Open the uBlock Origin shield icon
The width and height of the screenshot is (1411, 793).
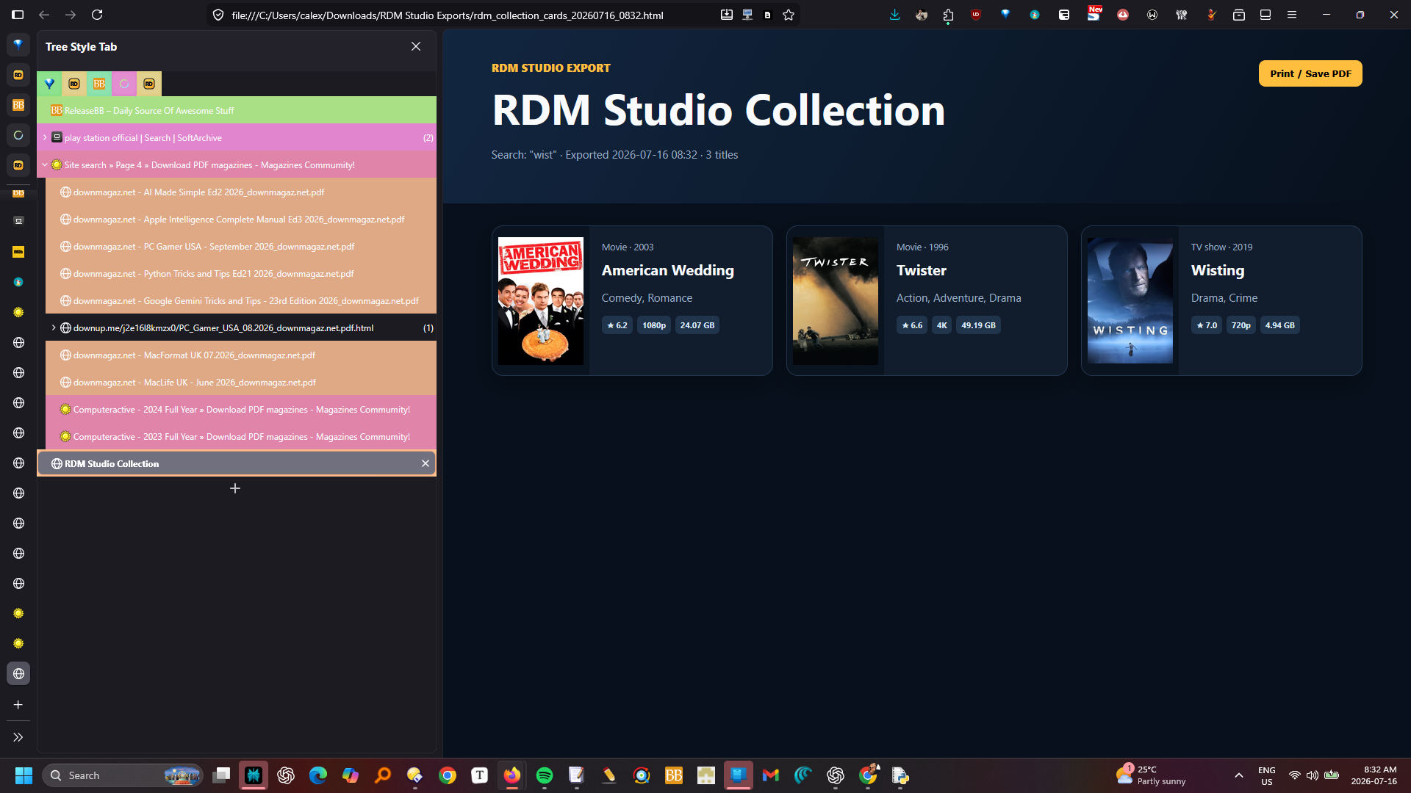[976, 15]
